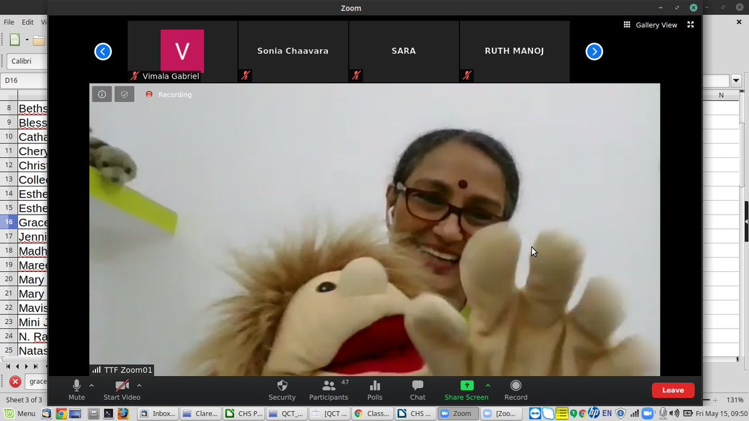Select the cell starting with 'Grace'

pos(33,222)
